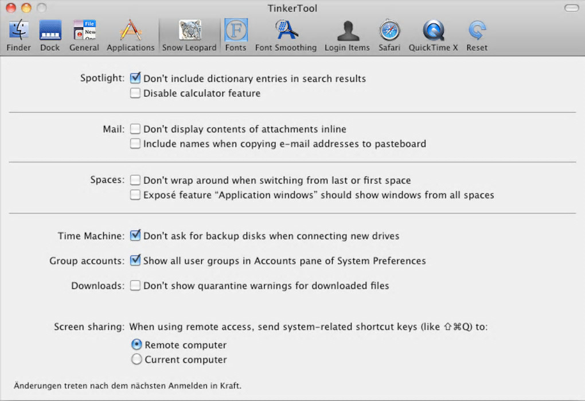Open the Finder settings pane
This screenshot has width=585, height=401.
pos(19,36)
